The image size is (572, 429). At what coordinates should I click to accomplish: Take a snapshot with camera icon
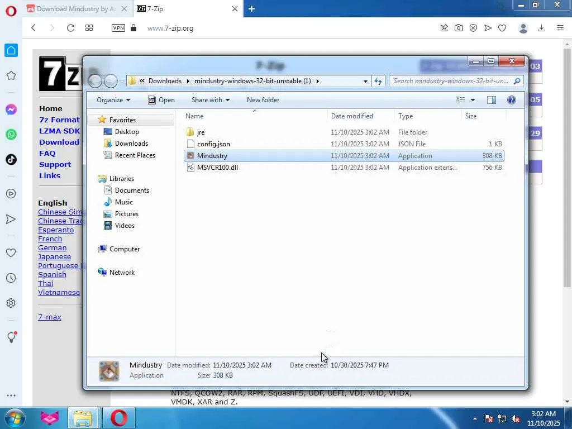point(459,28)
